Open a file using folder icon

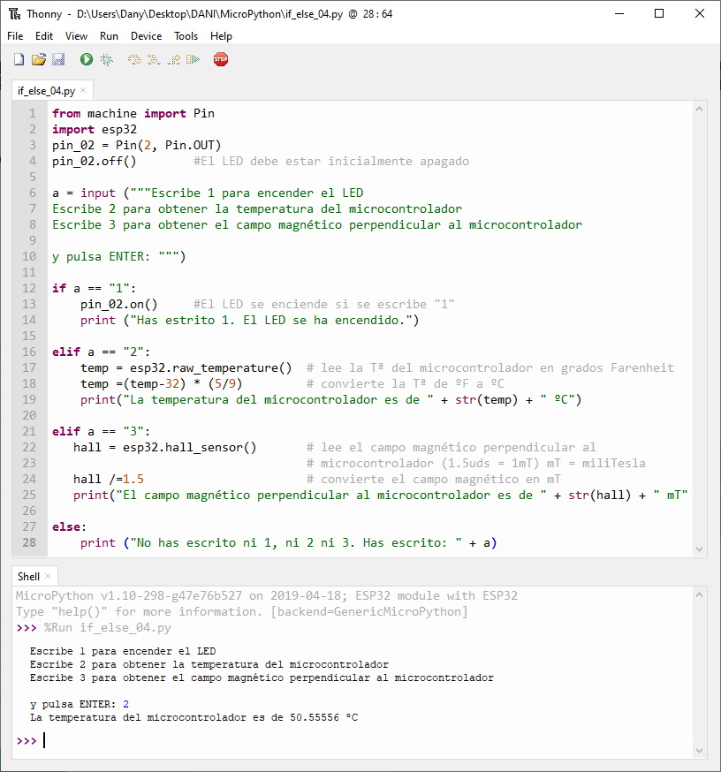[38, 59]
